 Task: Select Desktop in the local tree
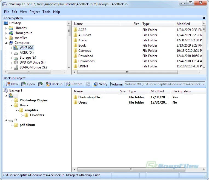click(15, 23)
